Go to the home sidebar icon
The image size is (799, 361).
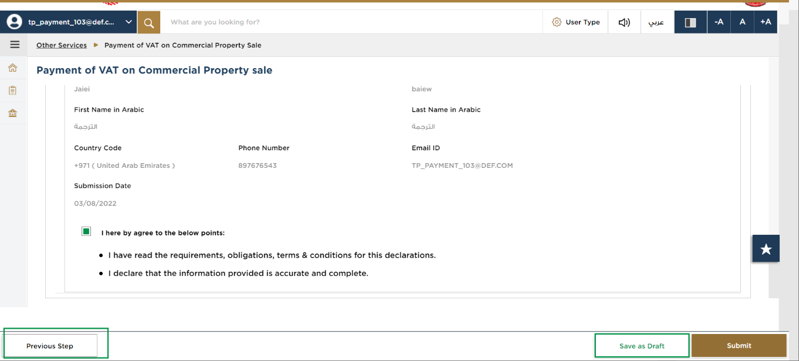(x=12, y=68)
